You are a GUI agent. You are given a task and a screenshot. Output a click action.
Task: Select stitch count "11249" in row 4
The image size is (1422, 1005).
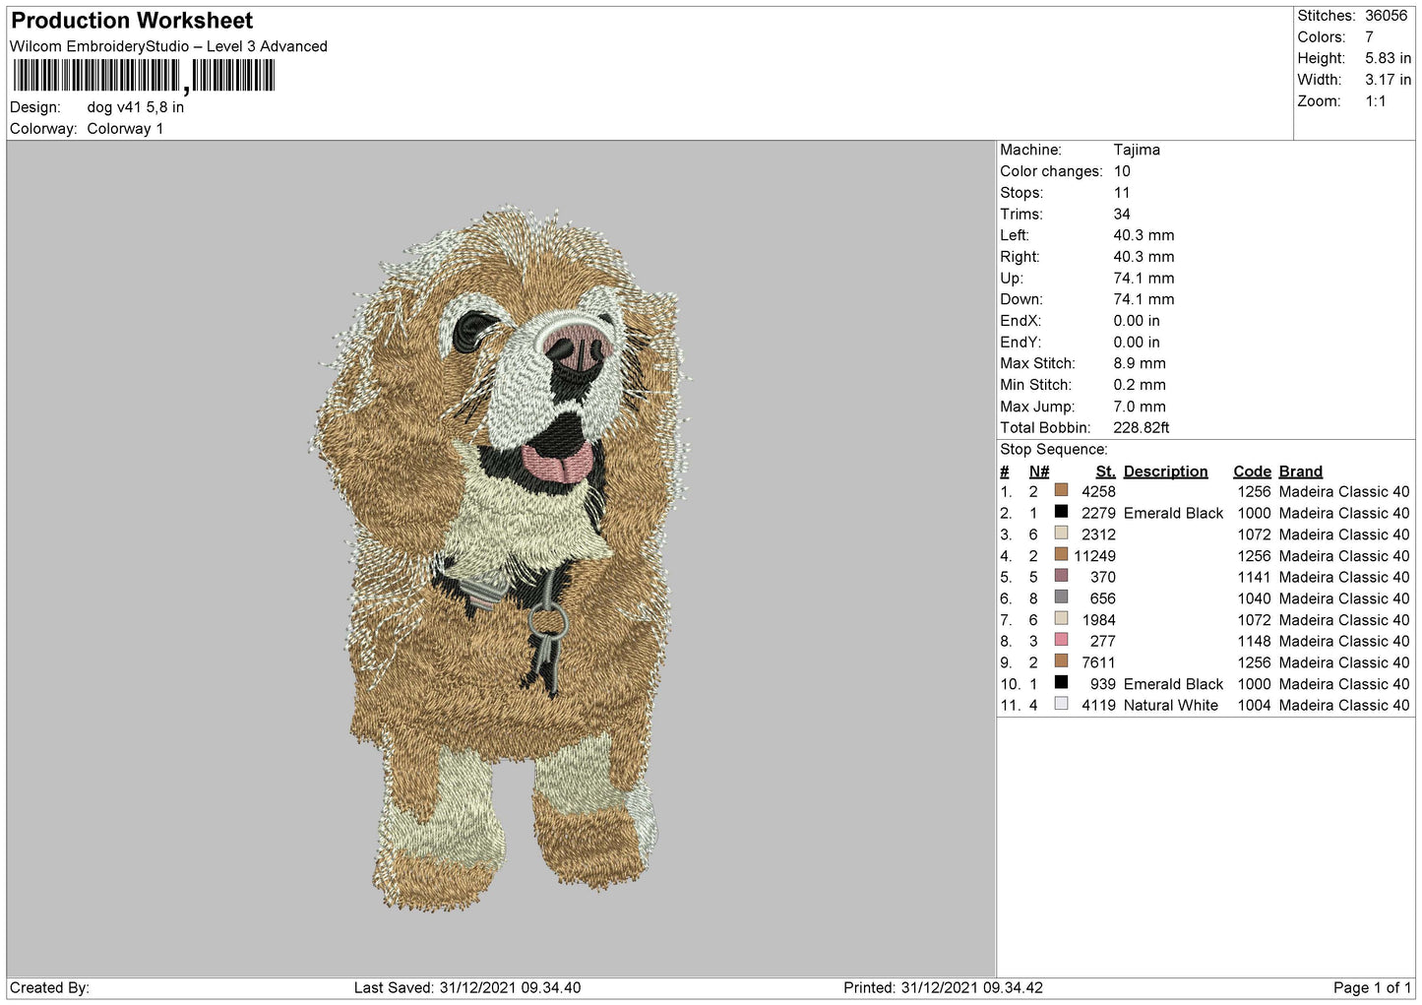click(1094, 556)
